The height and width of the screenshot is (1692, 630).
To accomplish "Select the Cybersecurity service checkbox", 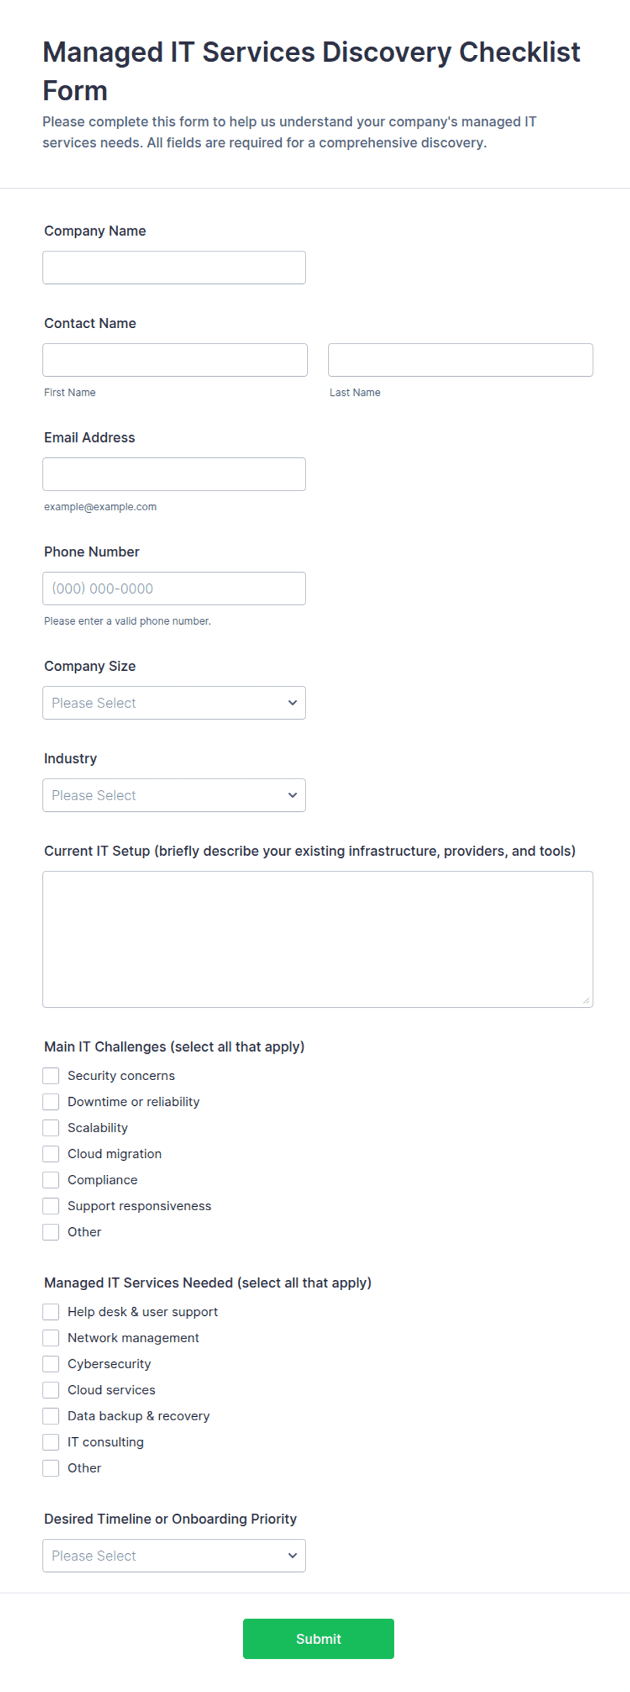I will coord(51,1364).
